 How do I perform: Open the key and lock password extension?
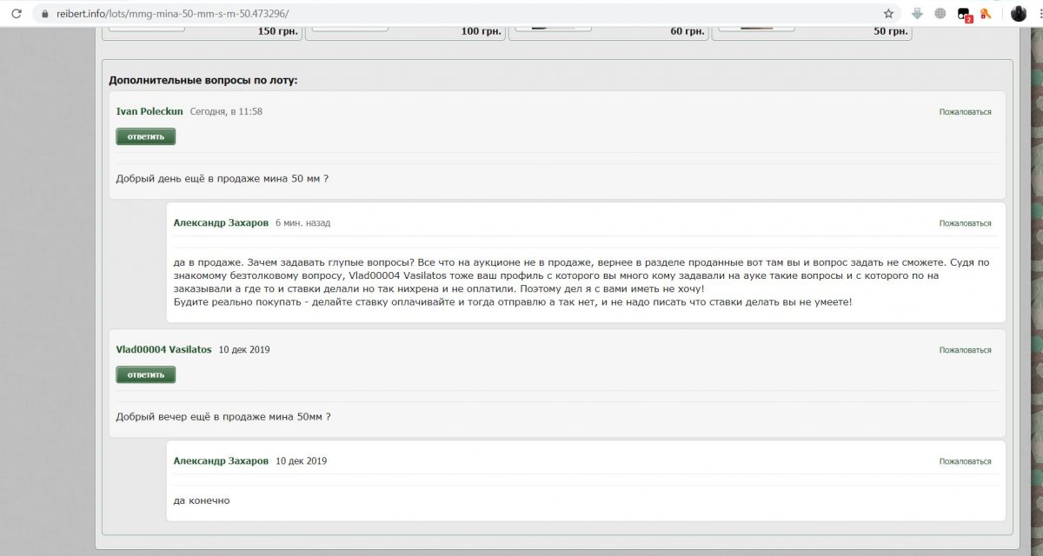[x=987, y=14]
